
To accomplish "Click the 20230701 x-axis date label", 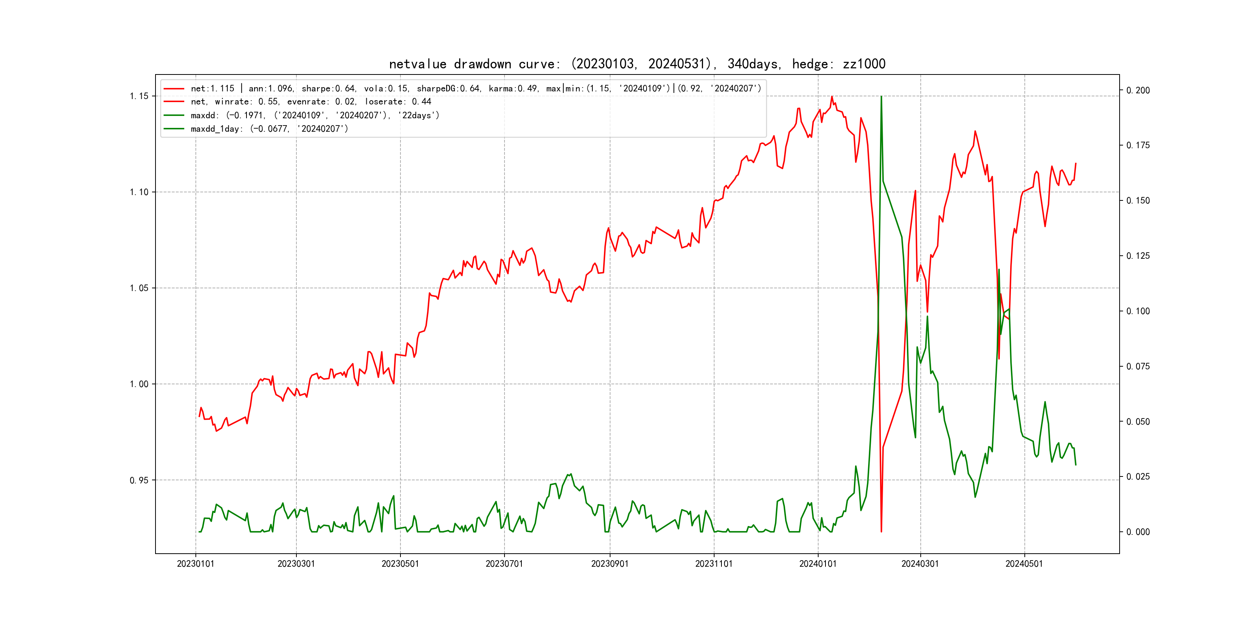I will pos(504,564).
